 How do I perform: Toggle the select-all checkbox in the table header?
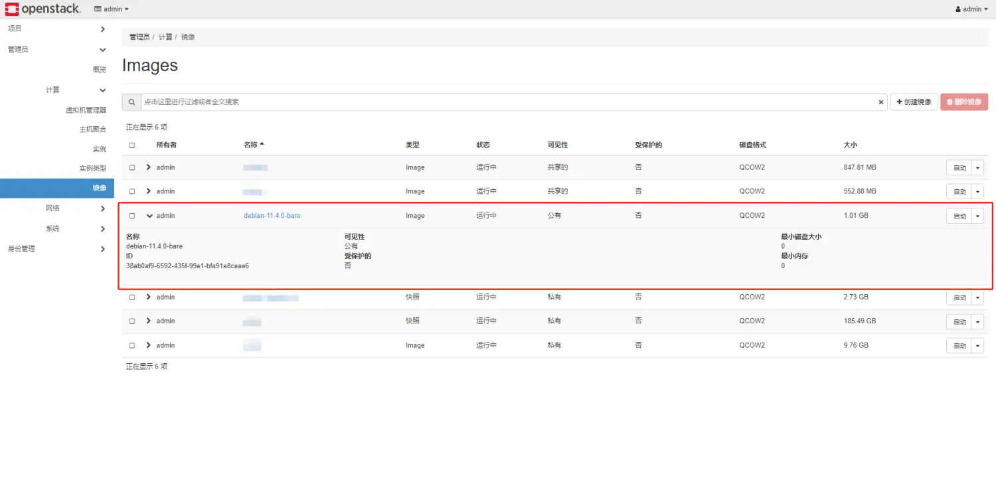[x=131, y=144]
